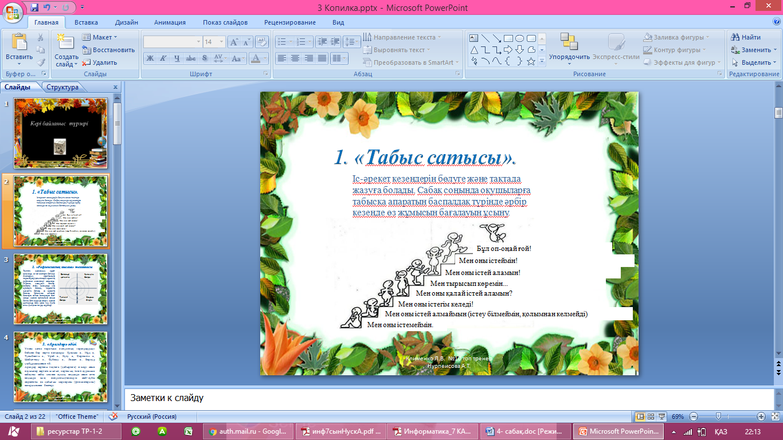Start the slide show from the status bar

(x=663, y=417)
